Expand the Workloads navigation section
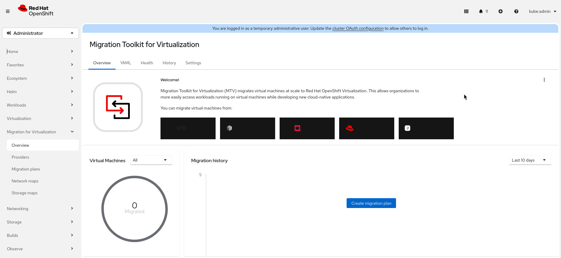Screen dimensions: 561x258 pyautogui.click(x=40, y=105)
